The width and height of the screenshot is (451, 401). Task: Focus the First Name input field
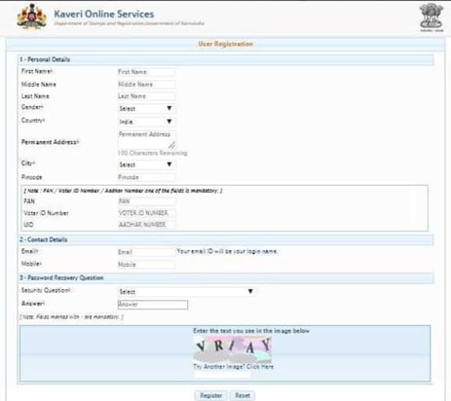(x=146, y=72)
